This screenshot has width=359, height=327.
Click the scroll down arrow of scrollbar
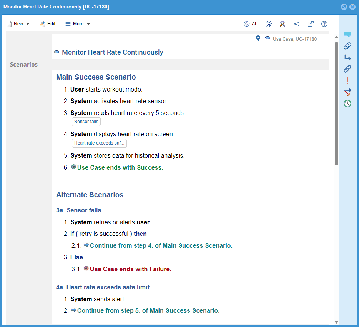tap(336, 322)
